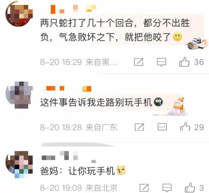The image size is (209, 193).
Task: Open the third commenter's avatar
Action: [19, 164]
